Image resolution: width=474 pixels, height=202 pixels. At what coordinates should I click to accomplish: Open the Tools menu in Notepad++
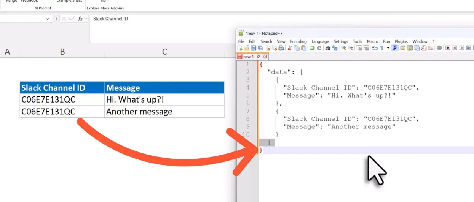357,41
